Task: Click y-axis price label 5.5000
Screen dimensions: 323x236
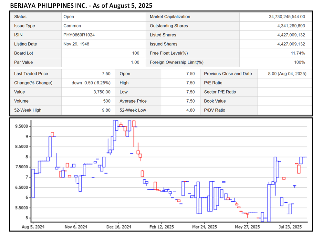Action: click(21, 208)
